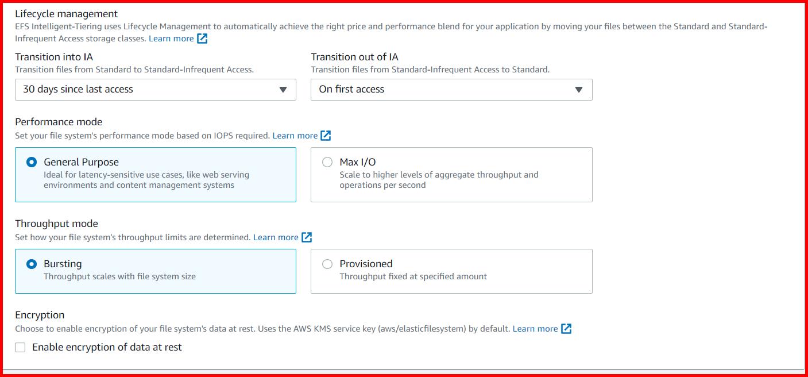The image size is (808, 377).
Task: Click the external link icon next to Throughput mode's Learn more
Action: (x=307, y=237)
